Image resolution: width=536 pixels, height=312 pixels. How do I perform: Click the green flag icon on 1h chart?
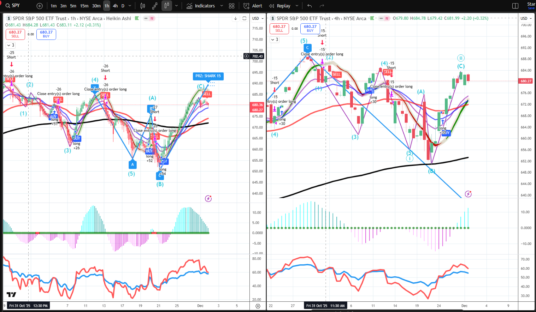click(x=137, y=18)
